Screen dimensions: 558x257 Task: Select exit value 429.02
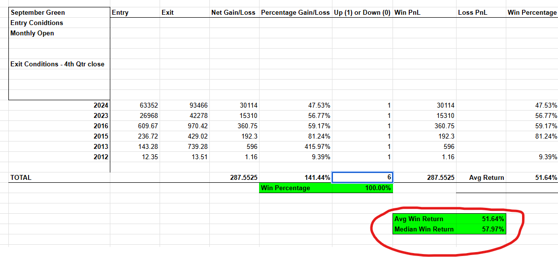tap(185, 136)
